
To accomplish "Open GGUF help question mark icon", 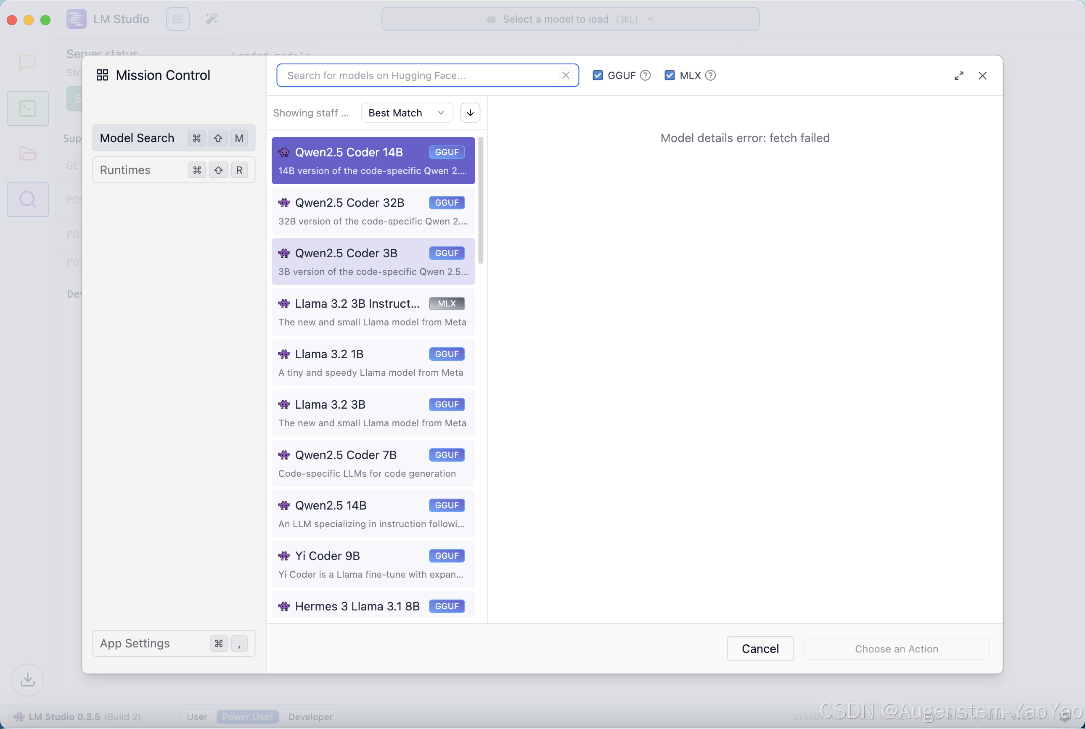I will click(645, 75).
